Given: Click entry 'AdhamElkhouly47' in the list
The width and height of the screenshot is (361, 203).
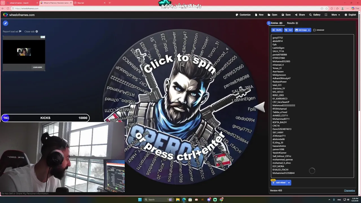Looking at the screenshot, I should pyautogui.click(x=281, y=78).
